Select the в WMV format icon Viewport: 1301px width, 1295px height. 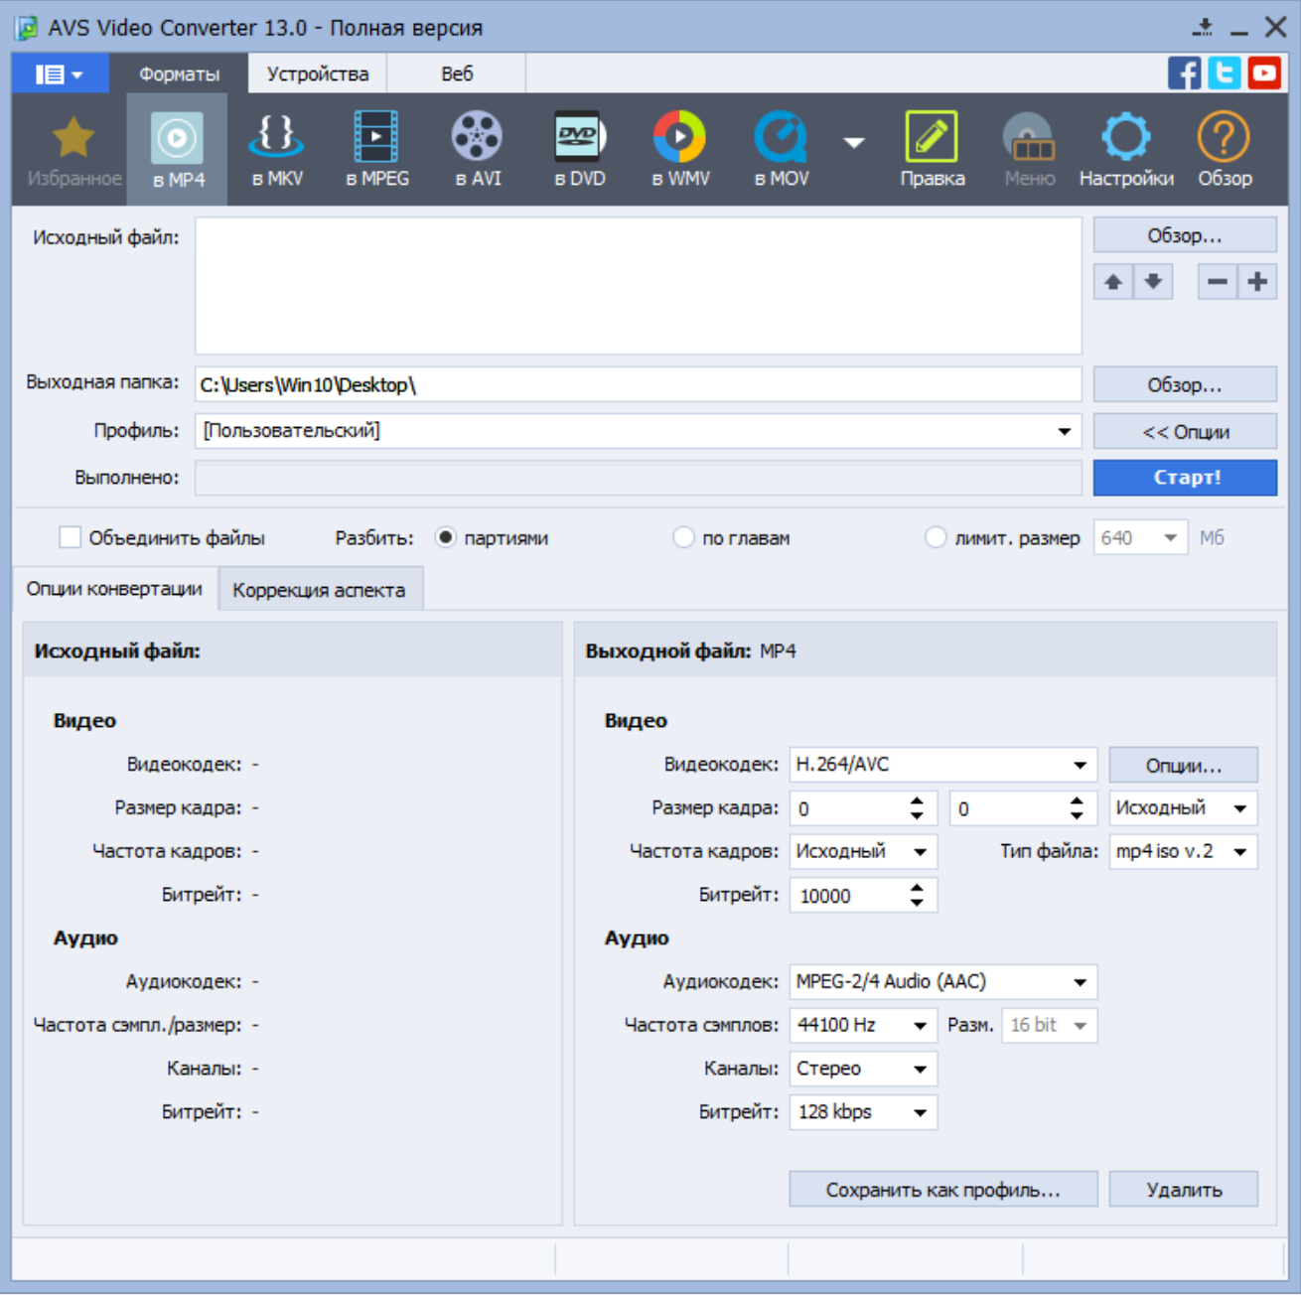(680, 150)
